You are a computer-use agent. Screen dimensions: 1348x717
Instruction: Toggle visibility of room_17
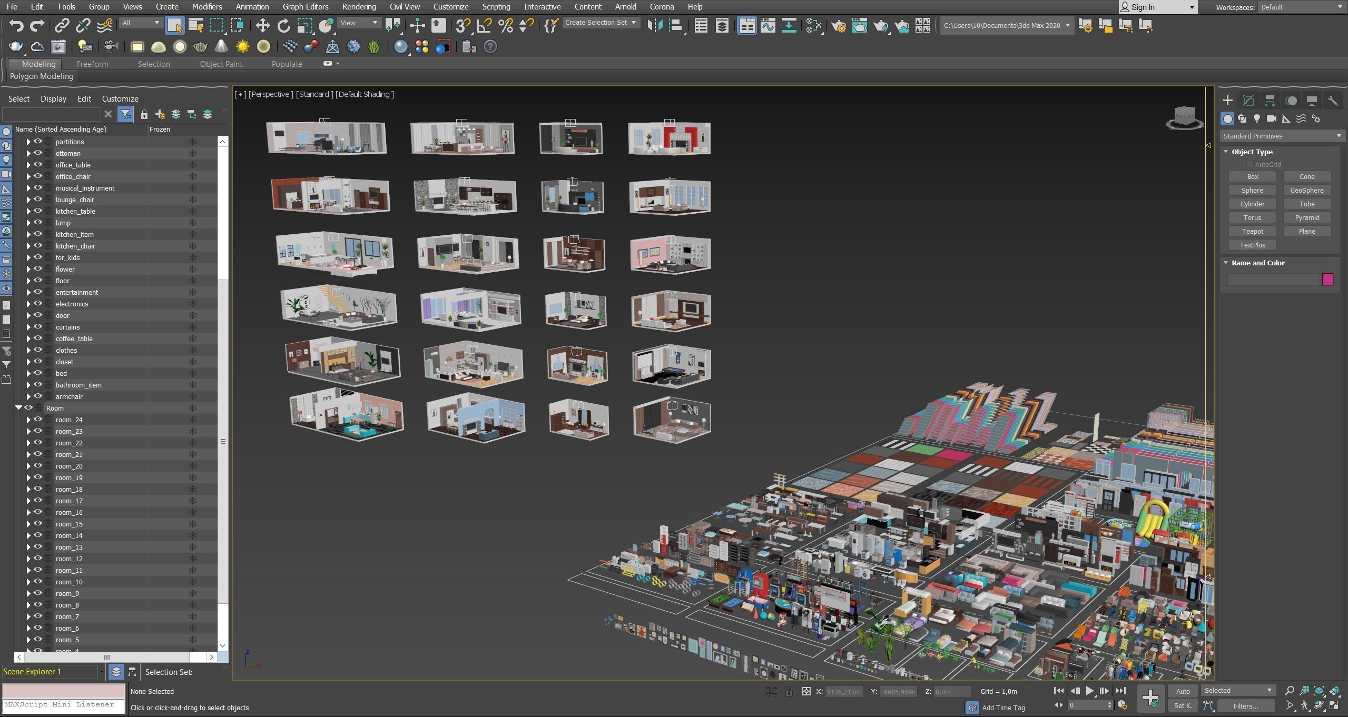pyautogui.click(x=38, y=501)
